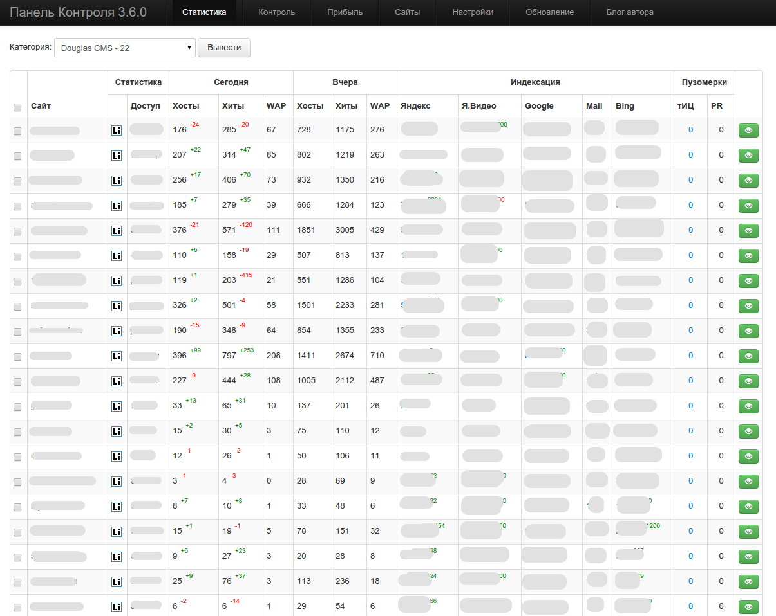Click the green eye button in the 176 hosts row

point(748,131)
